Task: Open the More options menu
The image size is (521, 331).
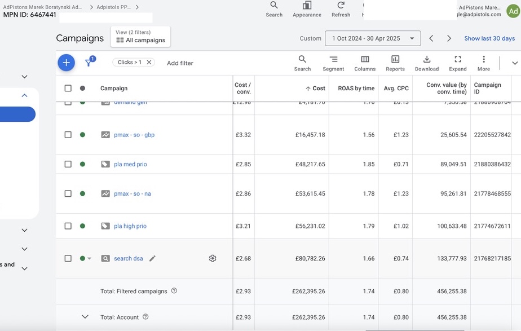Action: [x=483, y=63]
